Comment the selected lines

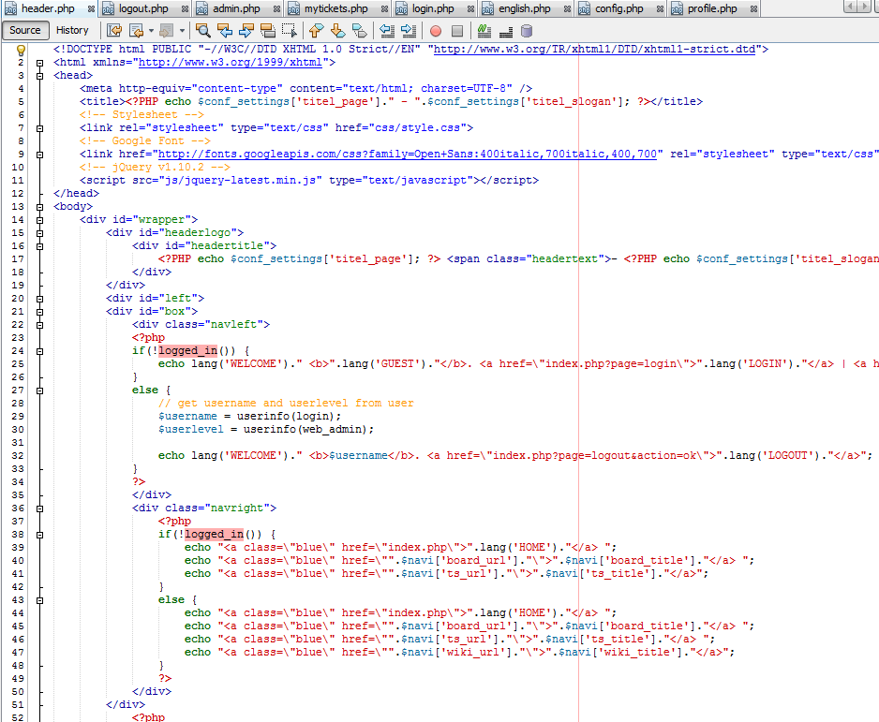(x=484, y=31)
